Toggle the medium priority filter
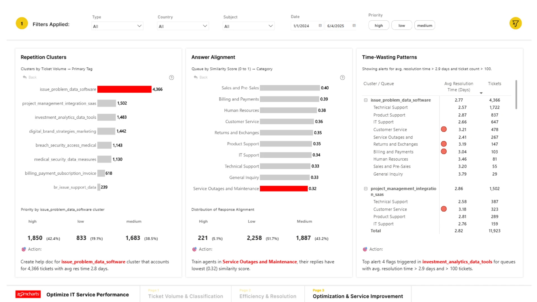Viewport: 537px width, 302px height. [424, 25]
